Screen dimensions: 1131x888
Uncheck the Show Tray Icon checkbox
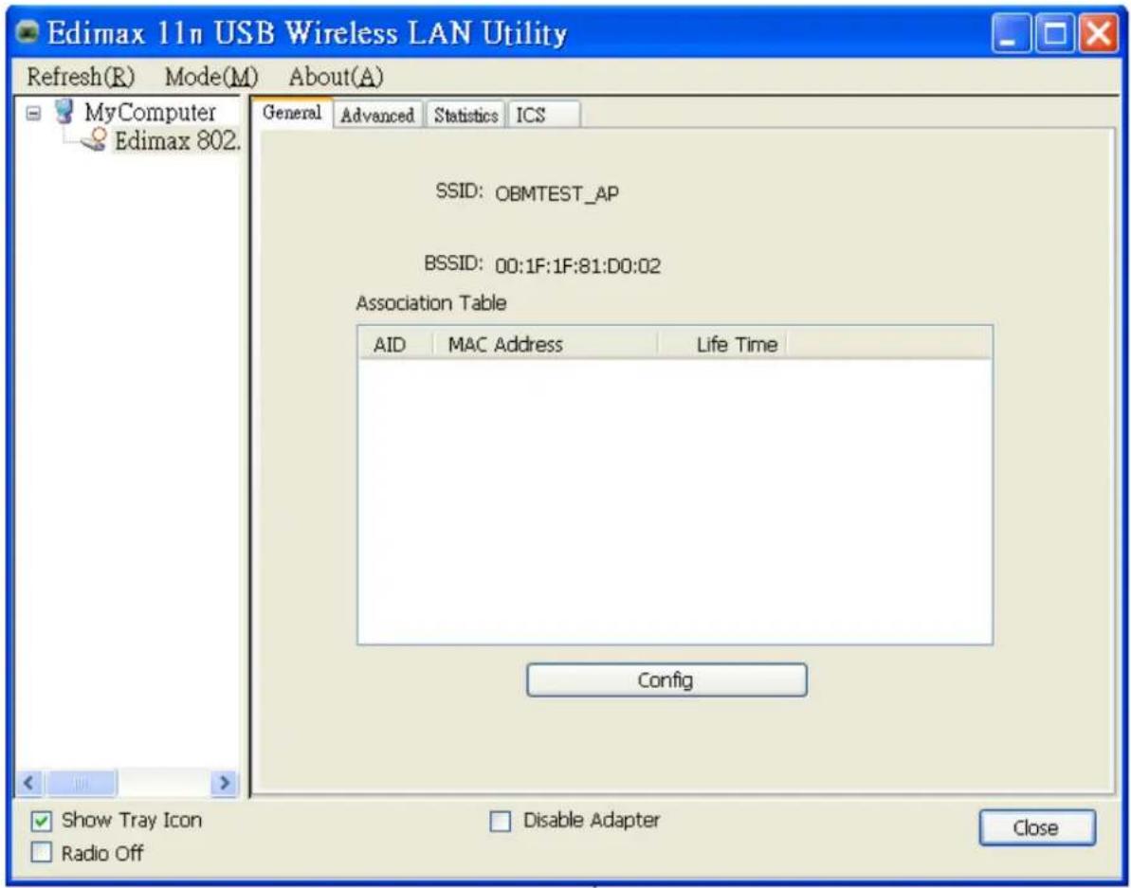42,821
